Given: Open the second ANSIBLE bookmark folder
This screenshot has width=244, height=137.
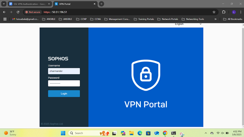Looking at the screenshot, I should coord(65,19).
